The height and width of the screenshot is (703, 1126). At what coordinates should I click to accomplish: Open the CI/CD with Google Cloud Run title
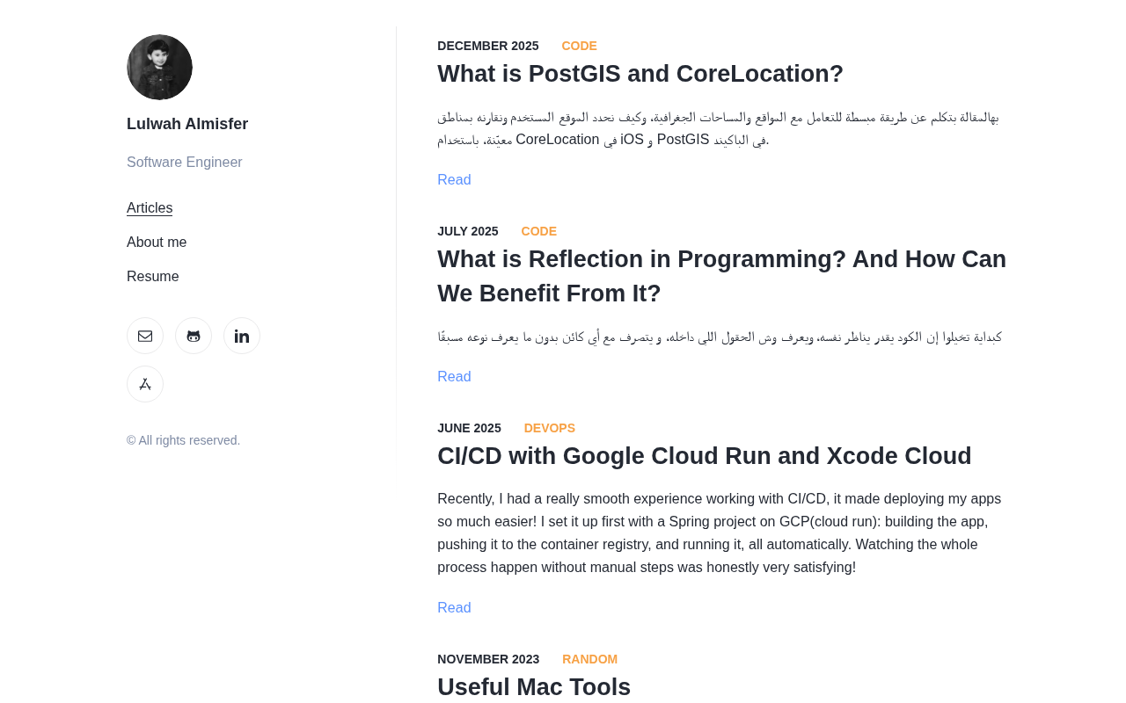click(x=704, y=456)
